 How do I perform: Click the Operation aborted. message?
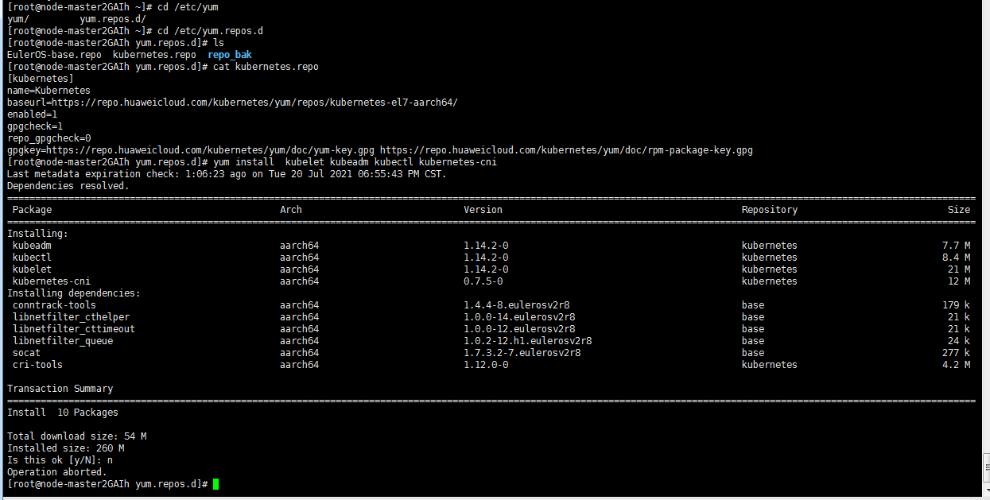pos(56,472)
